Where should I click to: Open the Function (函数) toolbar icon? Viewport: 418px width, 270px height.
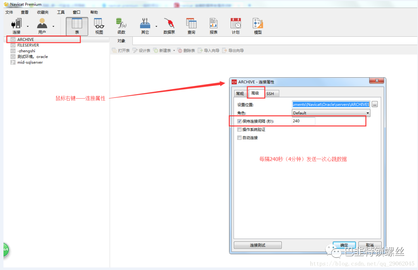pyautogui.click(x=121, y=26)
